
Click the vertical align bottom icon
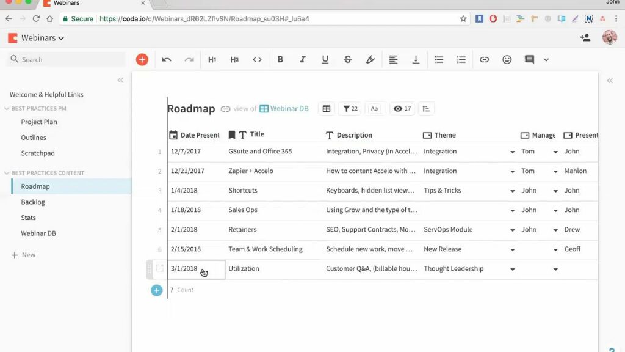pos(416,59)
